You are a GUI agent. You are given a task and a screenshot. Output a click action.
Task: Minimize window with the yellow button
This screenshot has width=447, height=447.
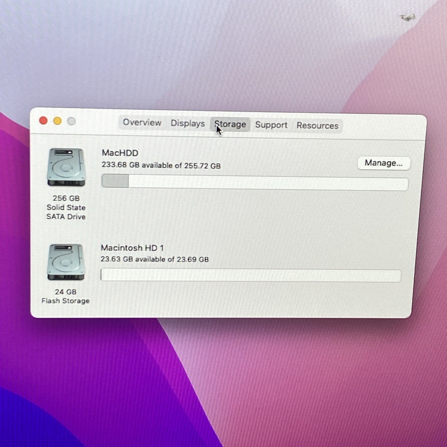(58, 121)
